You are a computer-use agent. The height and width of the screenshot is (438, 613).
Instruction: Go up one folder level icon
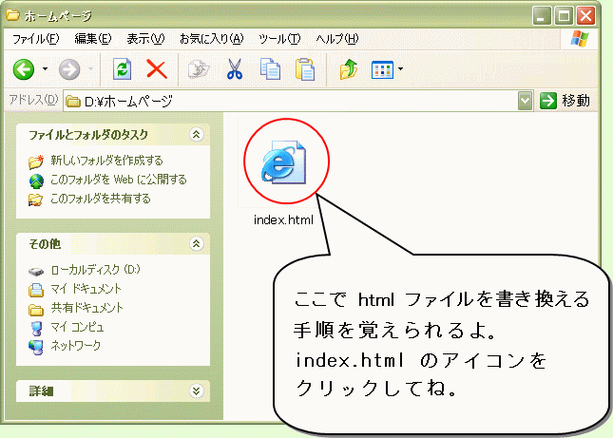coord(348,69)
